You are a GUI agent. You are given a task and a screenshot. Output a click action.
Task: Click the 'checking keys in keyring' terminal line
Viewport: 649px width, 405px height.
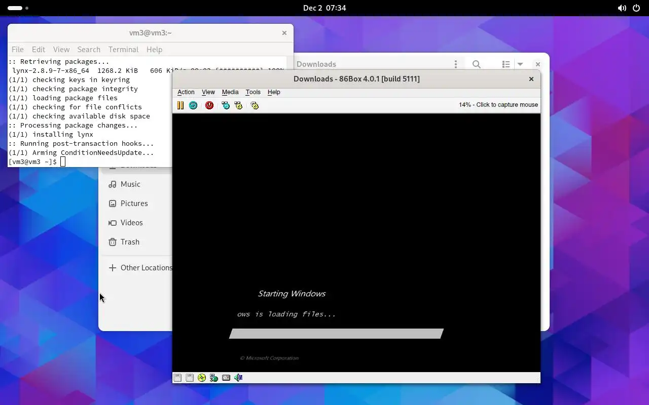tap(69, 80)
